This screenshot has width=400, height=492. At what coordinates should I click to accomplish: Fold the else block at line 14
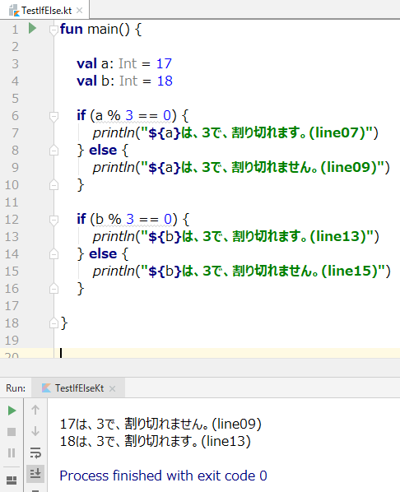[53, 254]
